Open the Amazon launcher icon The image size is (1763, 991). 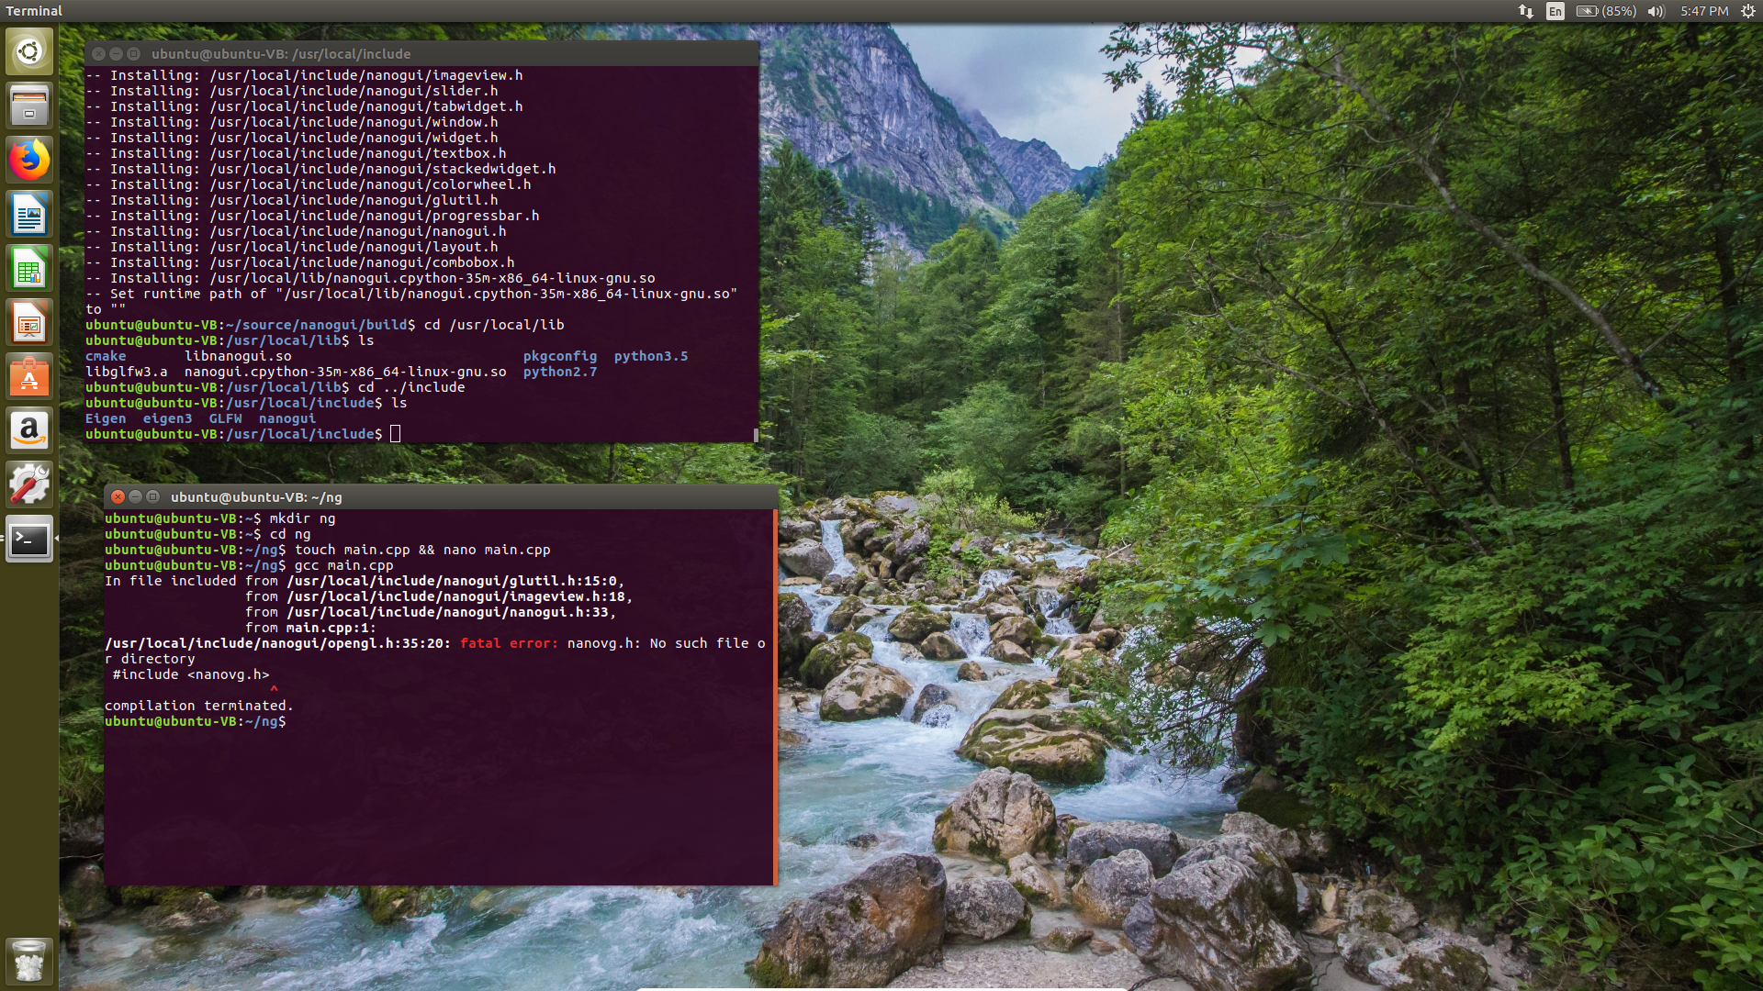point(29,430)
